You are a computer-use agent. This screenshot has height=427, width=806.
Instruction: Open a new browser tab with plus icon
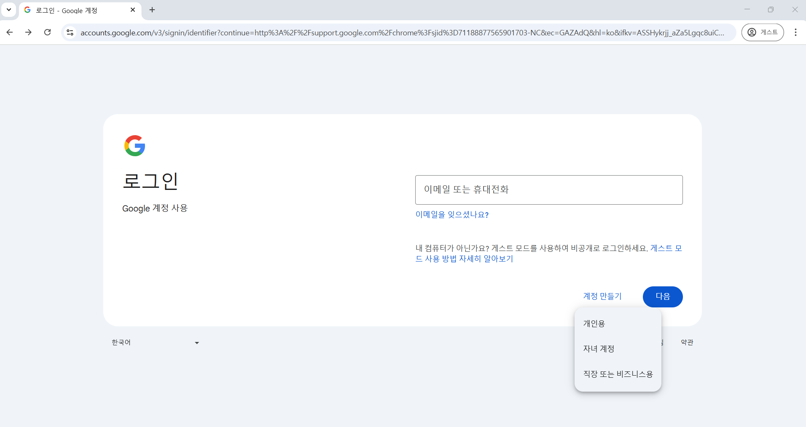coord(152,10)
